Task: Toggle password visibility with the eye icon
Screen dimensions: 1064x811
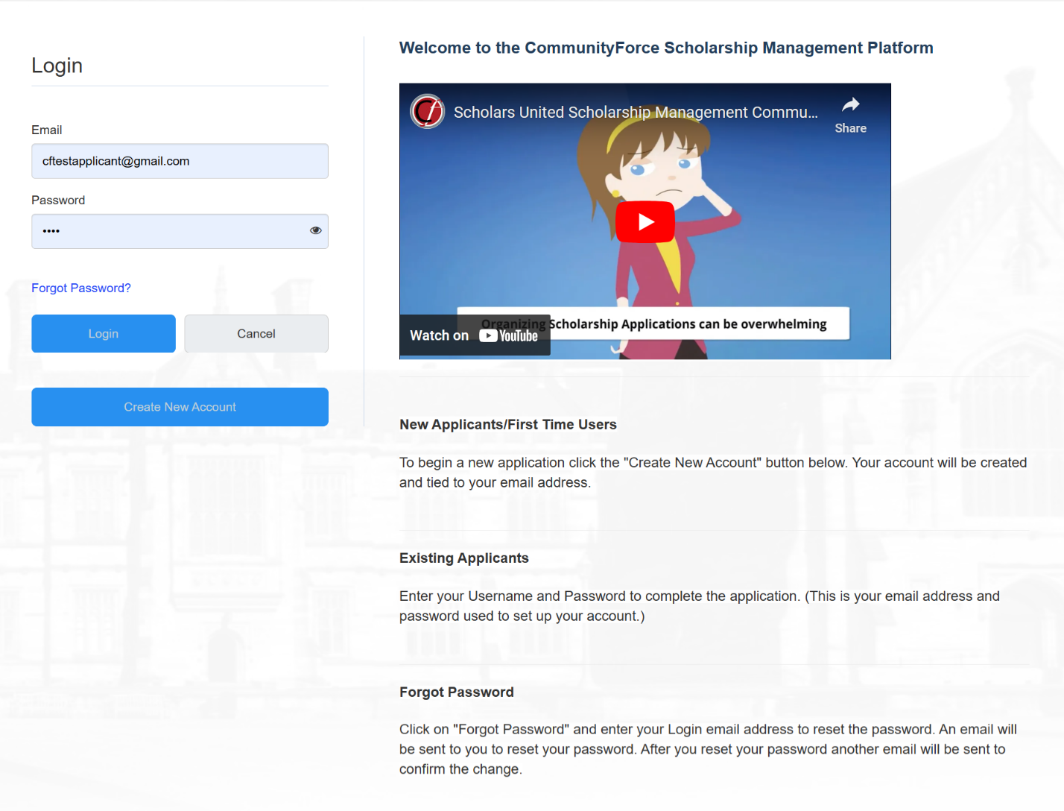Action: (x=315, y=230)
